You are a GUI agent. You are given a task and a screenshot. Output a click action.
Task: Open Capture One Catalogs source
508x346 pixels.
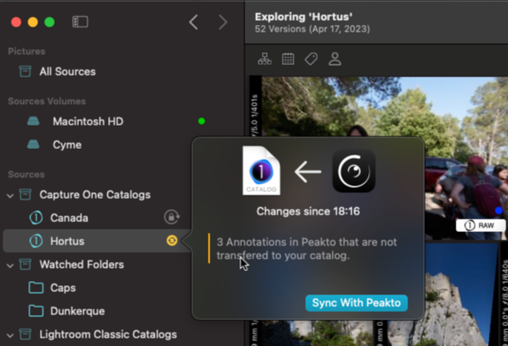click(x=95, y=195)
